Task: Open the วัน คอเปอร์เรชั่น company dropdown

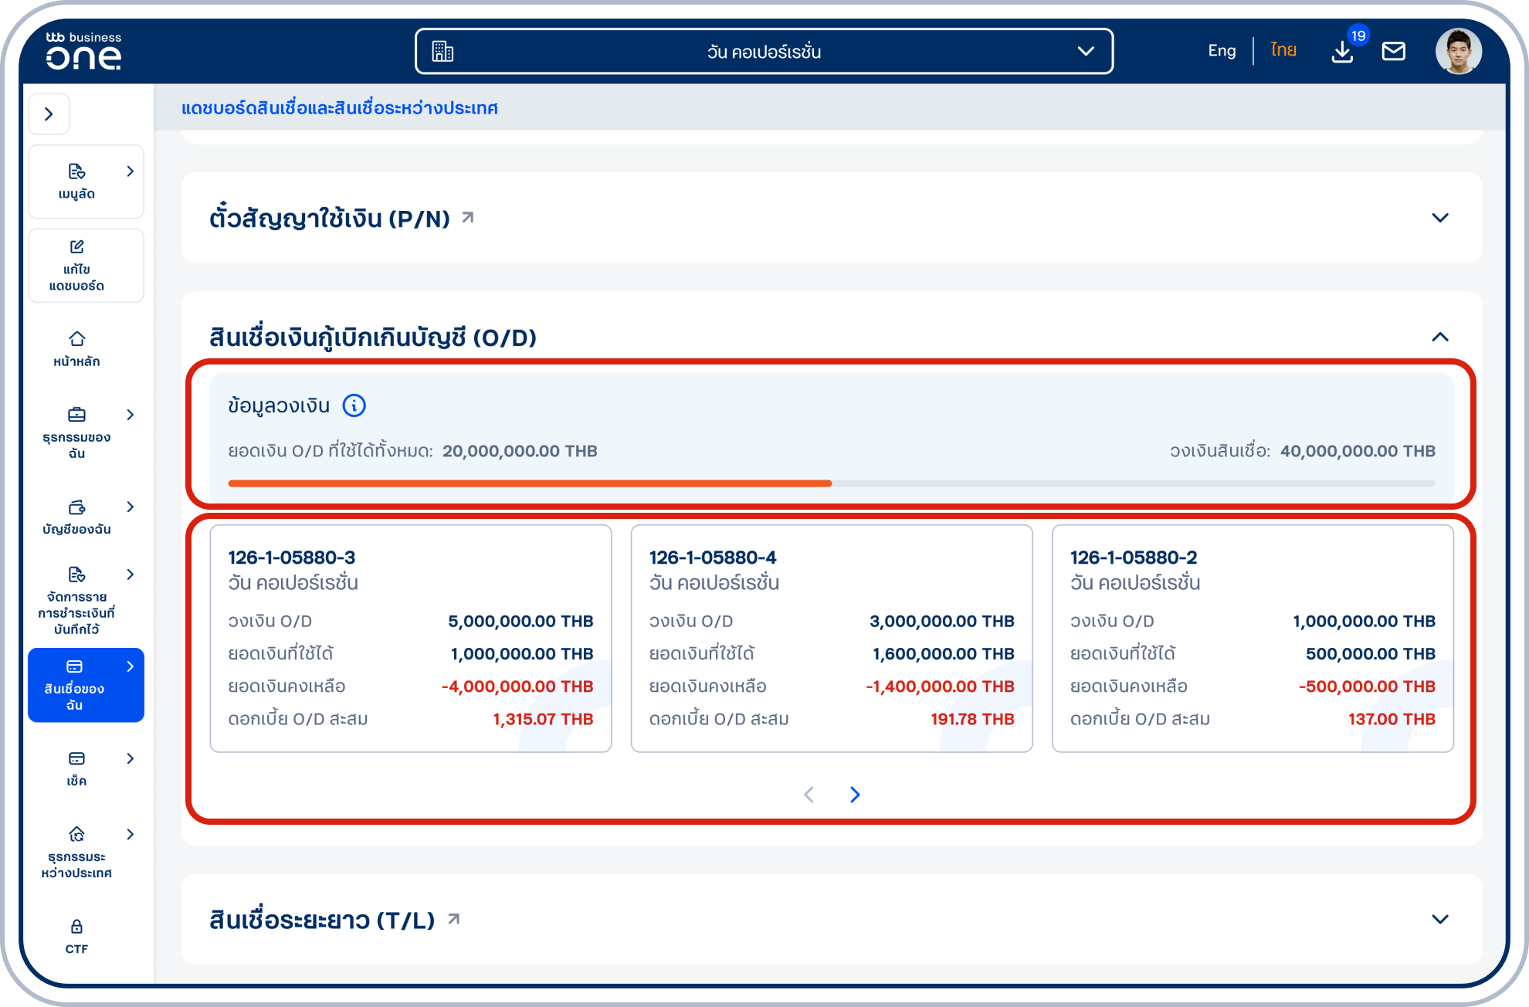Action: click(x=764, y=52)
